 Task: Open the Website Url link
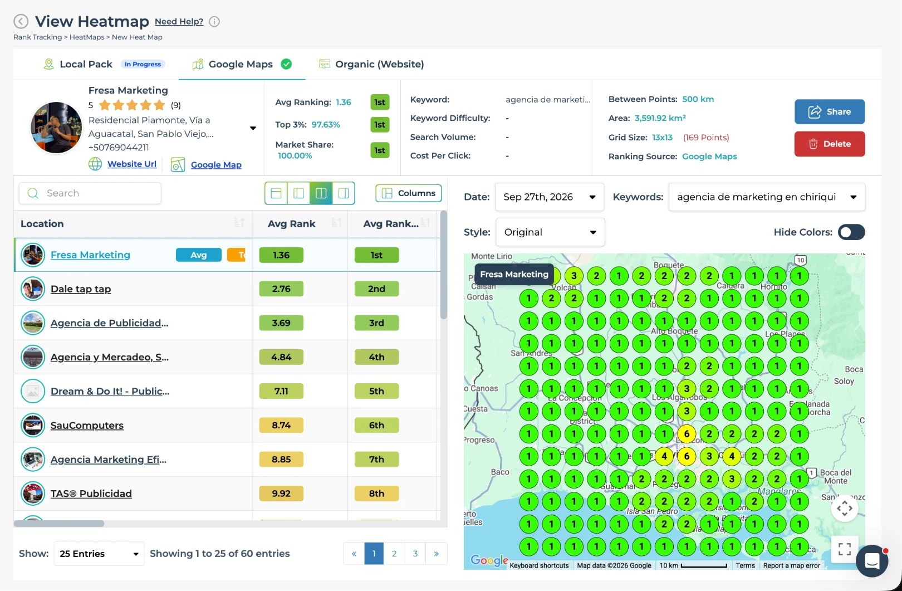(132, 164)
